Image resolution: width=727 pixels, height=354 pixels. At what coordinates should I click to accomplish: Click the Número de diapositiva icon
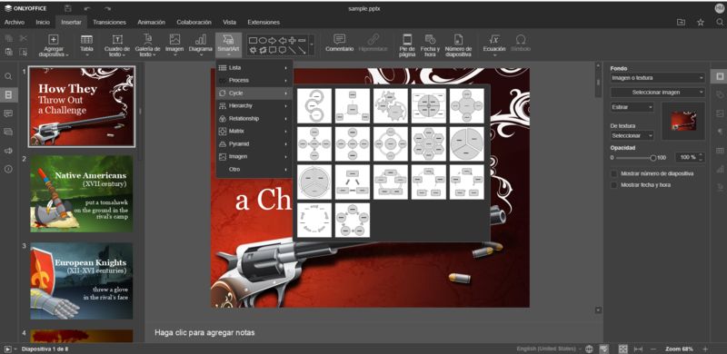click(458, 39)
